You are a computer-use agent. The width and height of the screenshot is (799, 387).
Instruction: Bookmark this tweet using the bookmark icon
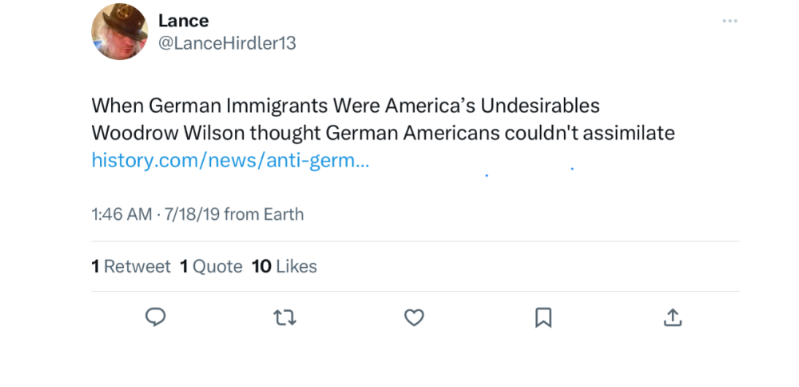point(543,317)
